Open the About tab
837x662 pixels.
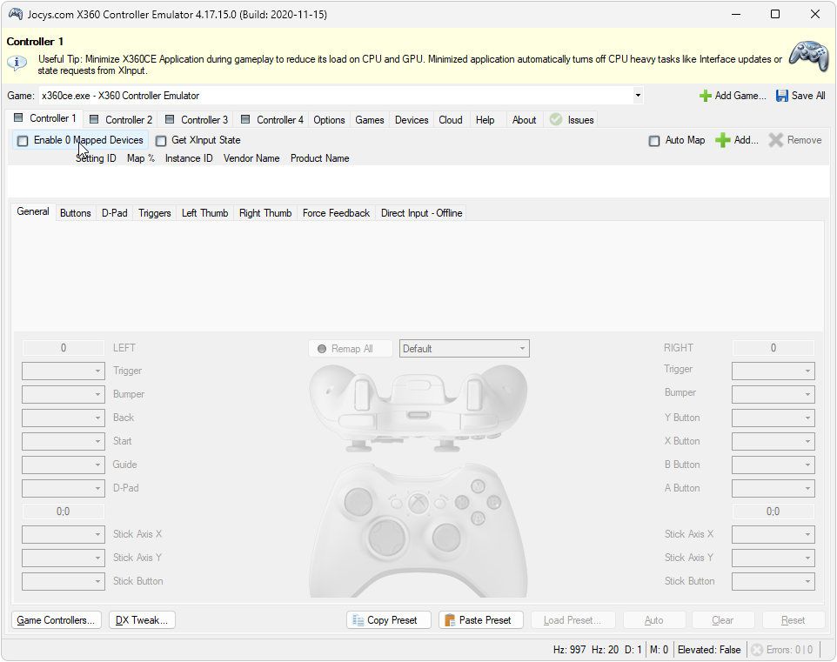(x=524, y=119)
